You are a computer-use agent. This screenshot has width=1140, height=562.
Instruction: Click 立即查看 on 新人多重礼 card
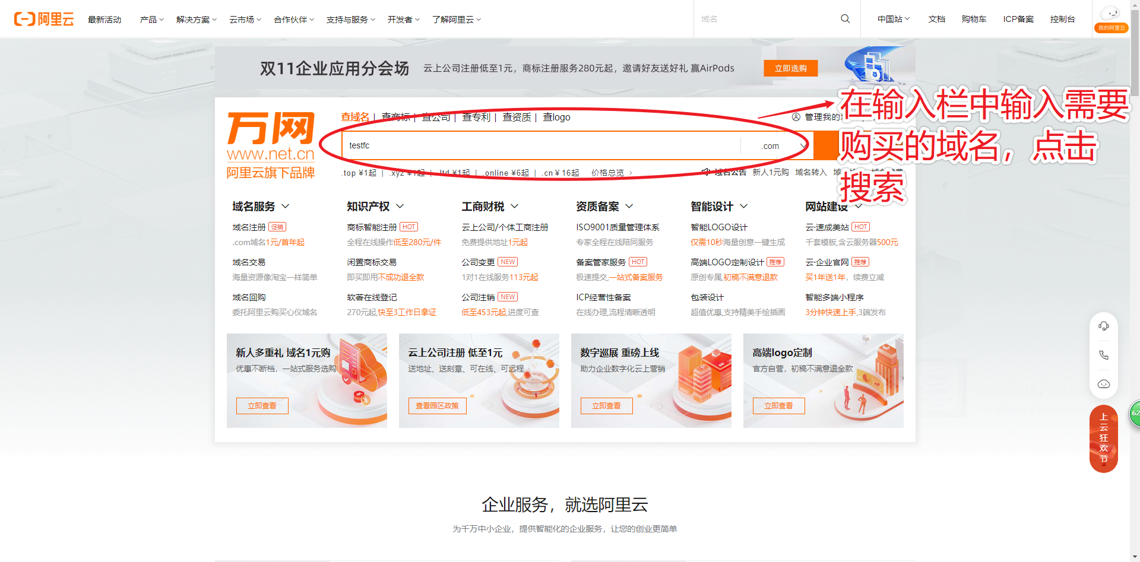262,406
